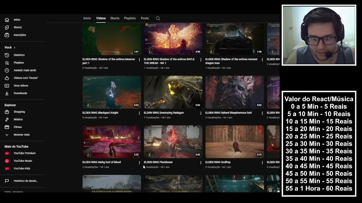The height and width of the screenshot is (203, 362).
Task: Open options menu for Rykard Blasphemous lord video
Action: [262, 113]
